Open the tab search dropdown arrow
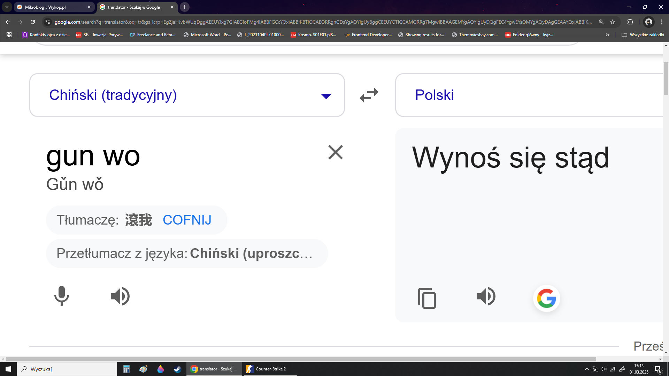This screenshot has height=376, width=669. (7, 7)
